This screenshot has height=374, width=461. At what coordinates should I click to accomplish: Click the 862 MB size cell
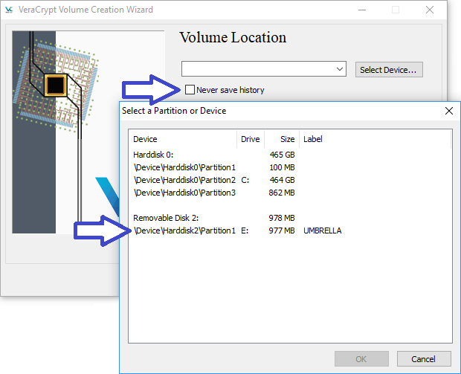pos(282,193)
